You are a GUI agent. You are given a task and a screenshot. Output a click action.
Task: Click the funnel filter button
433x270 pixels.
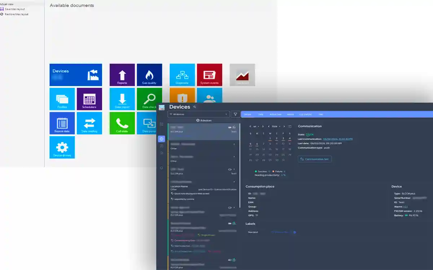coord(235,114)
